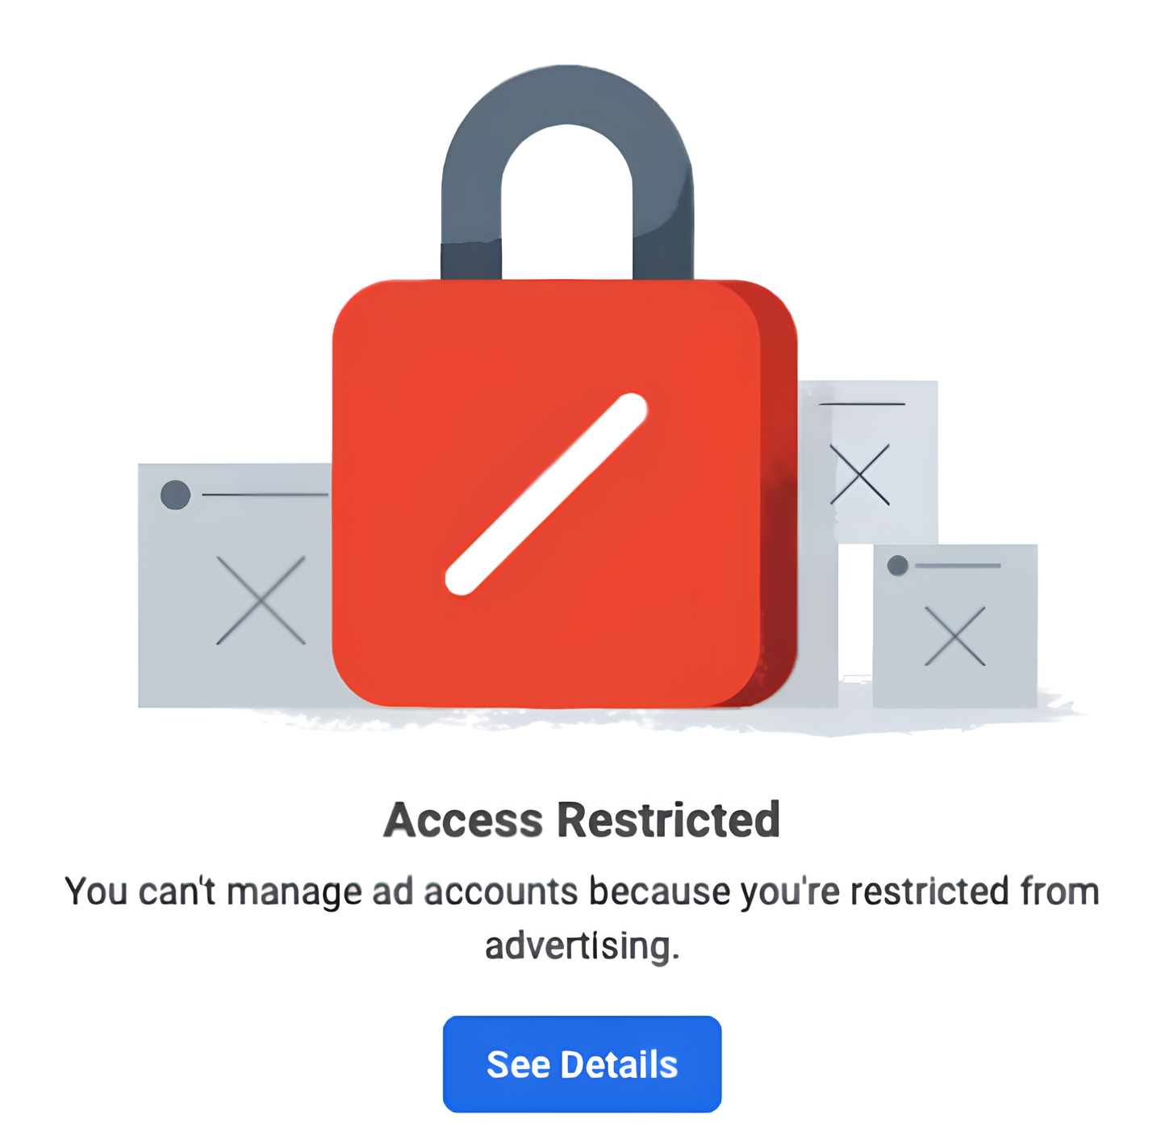The height and width of the screenshot is (1136, 1165).
Task: Click the words "ad accounts" in the message
Action: coord(474,892)
